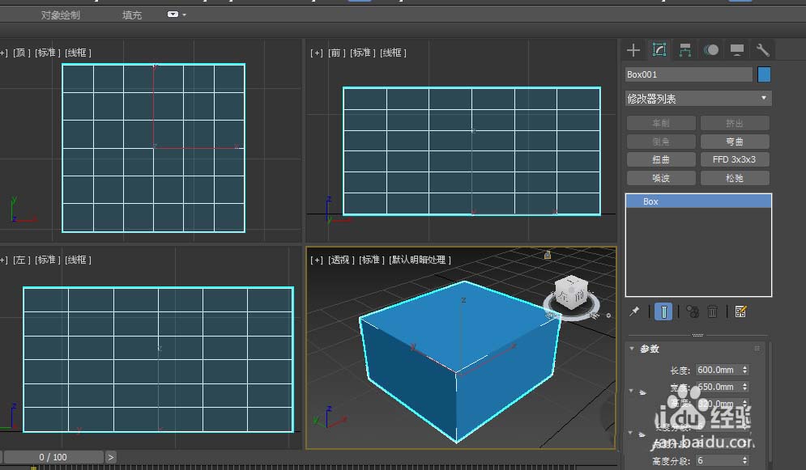
Task: Click the ViewCube in perspective viewport
Action: click(570, 294)
